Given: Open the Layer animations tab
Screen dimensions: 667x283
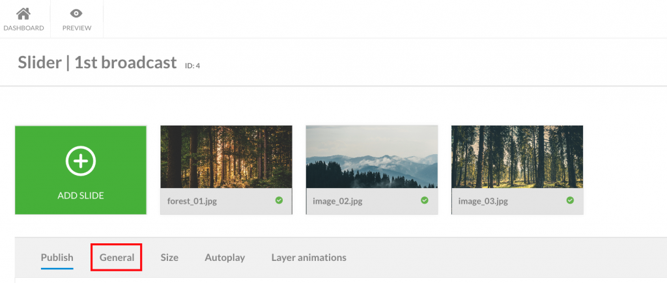Looking at the screenshot, I should coord(309,258).
